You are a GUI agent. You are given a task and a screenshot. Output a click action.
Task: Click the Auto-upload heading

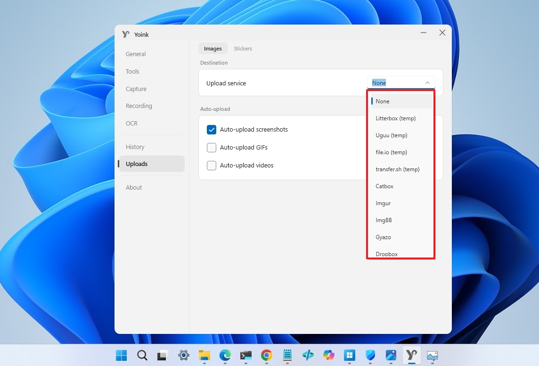215,109
